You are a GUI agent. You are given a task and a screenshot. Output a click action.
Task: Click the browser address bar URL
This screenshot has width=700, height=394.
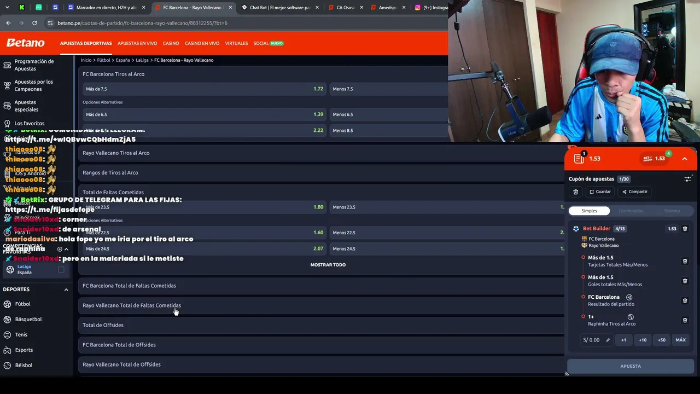coord(142,23)
